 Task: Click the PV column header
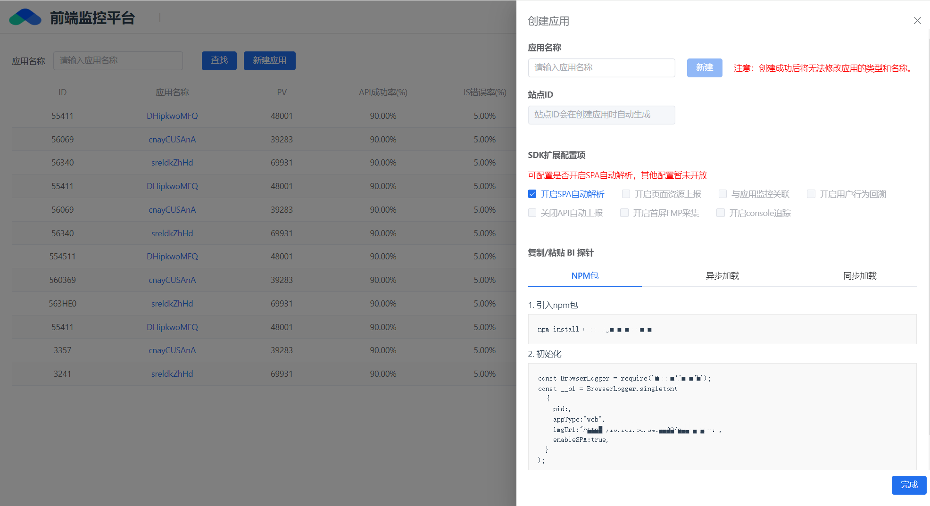282,92
